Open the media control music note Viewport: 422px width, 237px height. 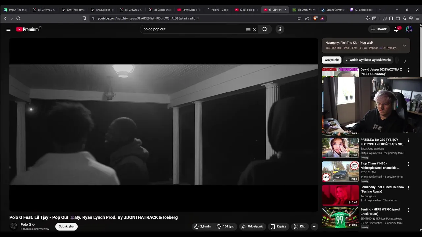[x=384, y=18]
